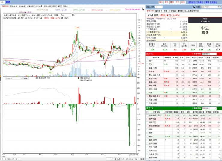Click help mark beside 區間周轉率
Image resolution: width=222 pixels, height=161 pixels.
164,40
